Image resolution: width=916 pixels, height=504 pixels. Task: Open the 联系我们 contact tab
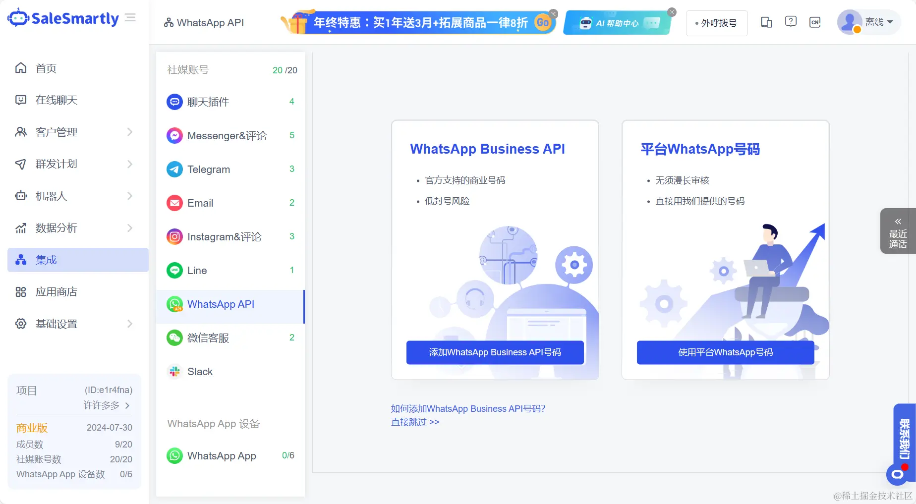(904, 439)
